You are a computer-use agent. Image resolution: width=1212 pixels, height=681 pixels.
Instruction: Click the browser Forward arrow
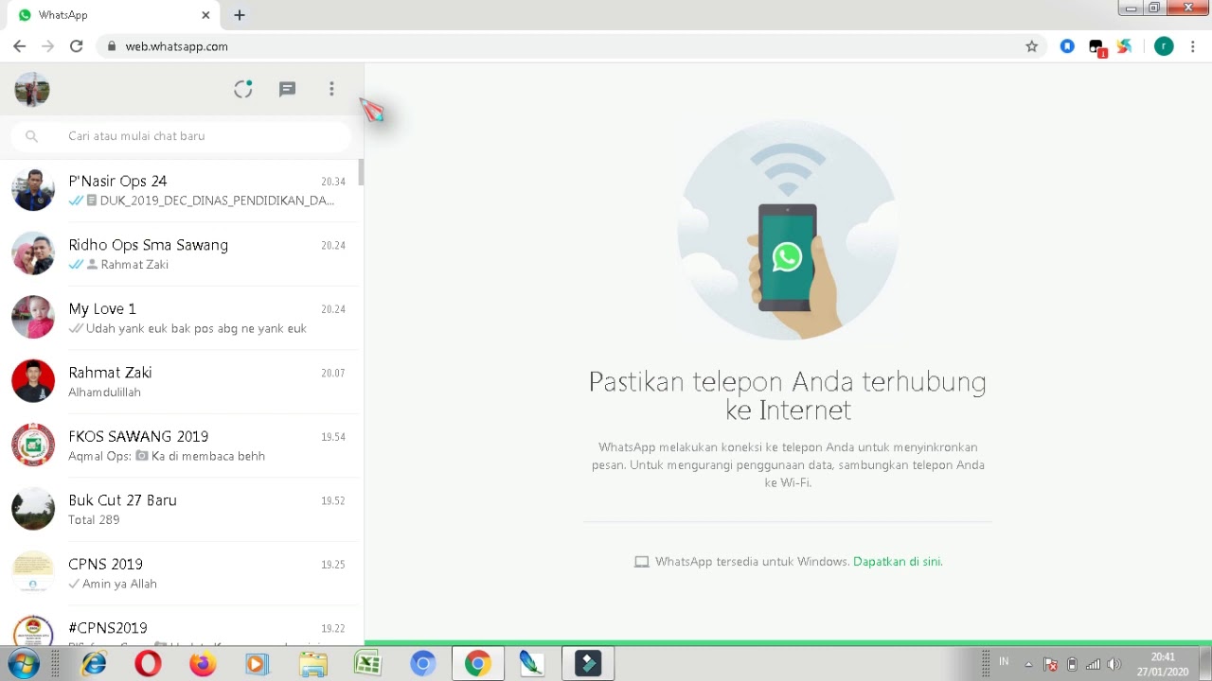coord(48,46)
